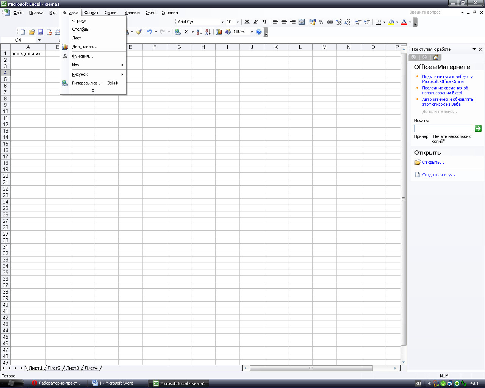Screen dimensions: 485x388
Task: Click Последние сведения об использовании Excel link
Action: click(x=445, y=90)
